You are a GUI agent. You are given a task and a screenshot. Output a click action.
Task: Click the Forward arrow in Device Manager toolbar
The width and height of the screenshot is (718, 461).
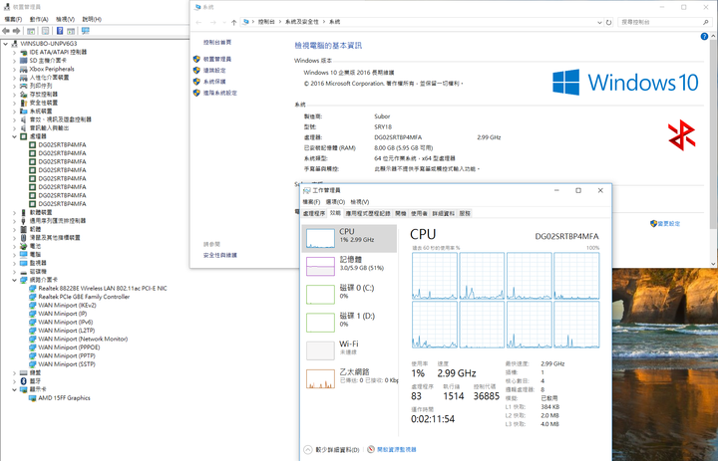(16, 31)
